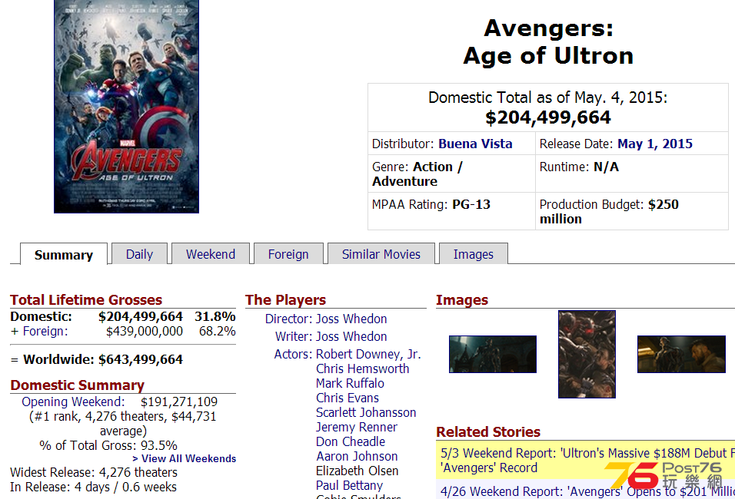Switch to the Images tab
Image resolution: width=735 pixels, height=499 pixels.
pos(474,253)
